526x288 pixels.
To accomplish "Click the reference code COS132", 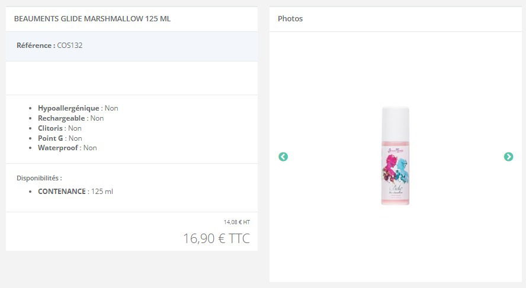I will [x=70, y=45].
